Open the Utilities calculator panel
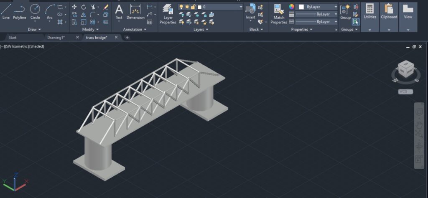The height and width of the screenshot is (198, 428). coord(370,12)
